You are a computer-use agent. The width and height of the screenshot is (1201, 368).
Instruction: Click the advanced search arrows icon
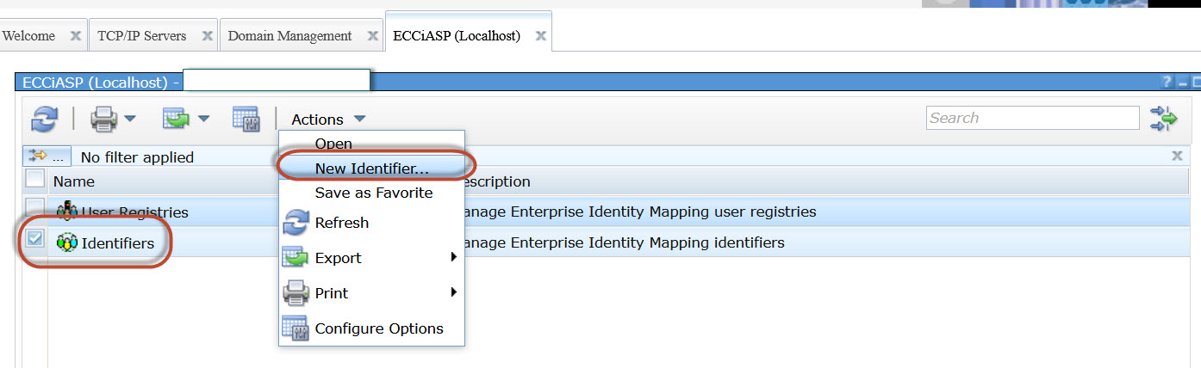(x=1163, y=119)
